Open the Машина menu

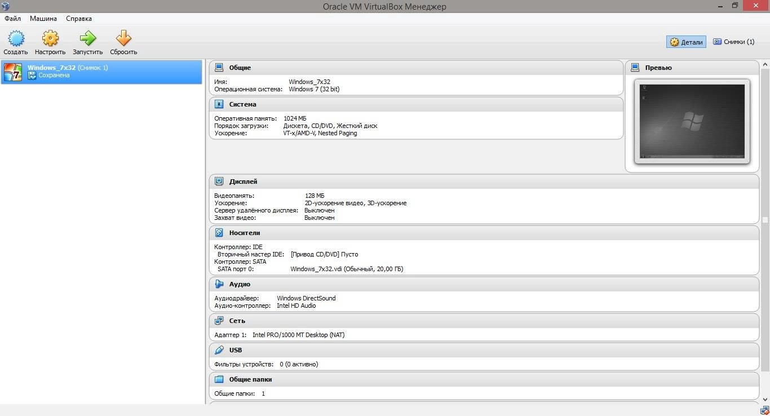[x=43, y=19]
